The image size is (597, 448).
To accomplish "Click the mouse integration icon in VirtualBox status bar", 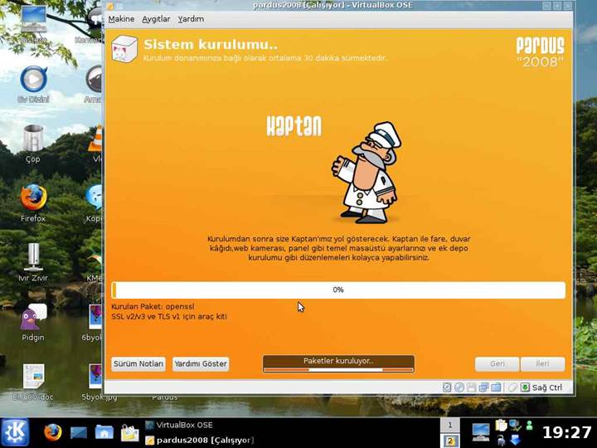I will point(512,387).
